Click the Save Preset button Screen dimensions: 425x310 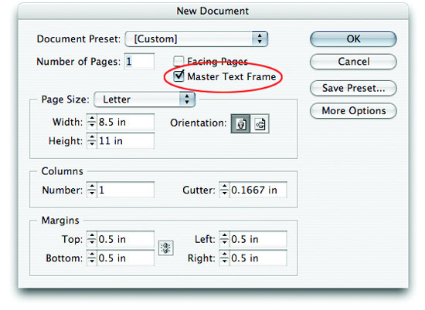[x=353, y=88]
